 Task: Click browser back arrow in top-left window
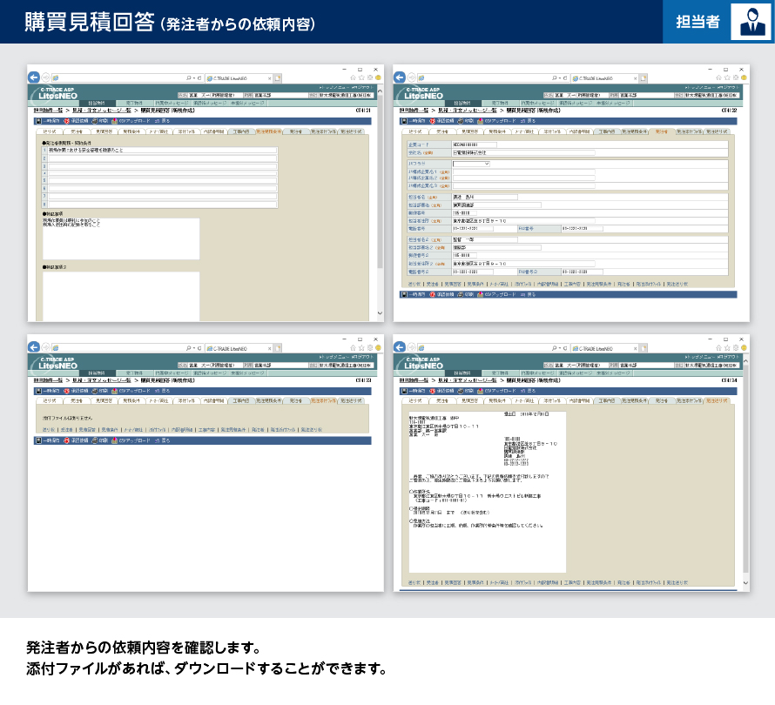click(34, 77)
